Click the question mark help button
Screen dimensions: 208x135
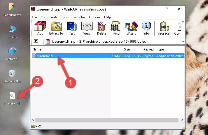[167, 9]
